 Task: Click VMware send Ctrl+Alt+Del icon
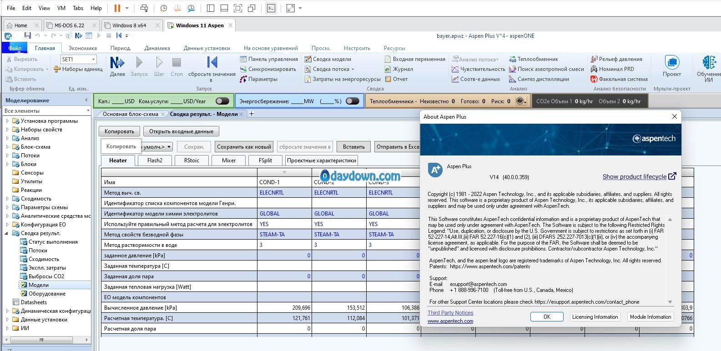(x=144, y=8)
